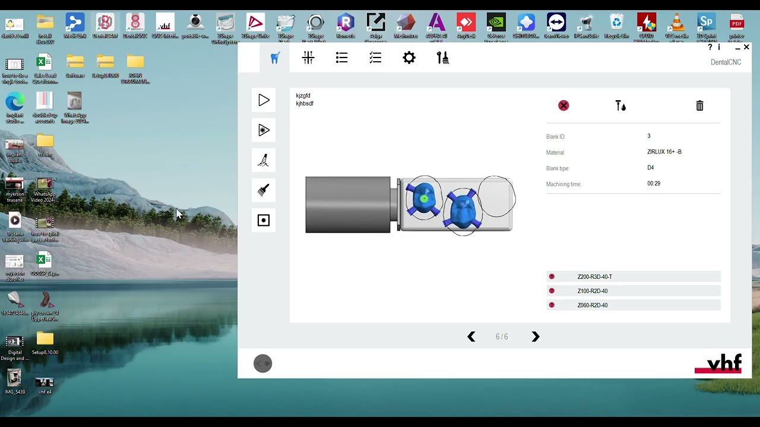Open VLC media player shortcut
The image size is (760, 427).
click(676, 27)
